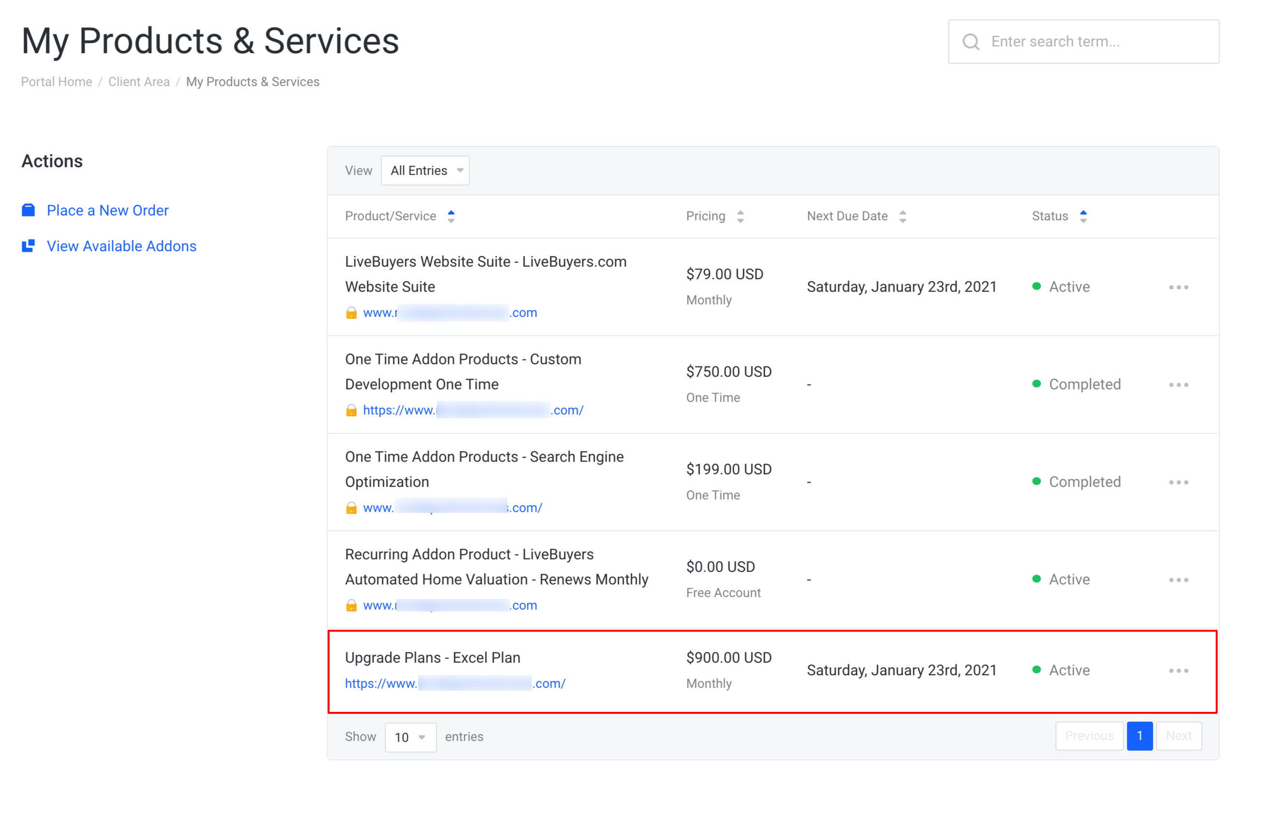Image resolution: width=1265 pixels, height=822 pixels.
Task: Click the Free Account billing label
Action: (723, 593)
